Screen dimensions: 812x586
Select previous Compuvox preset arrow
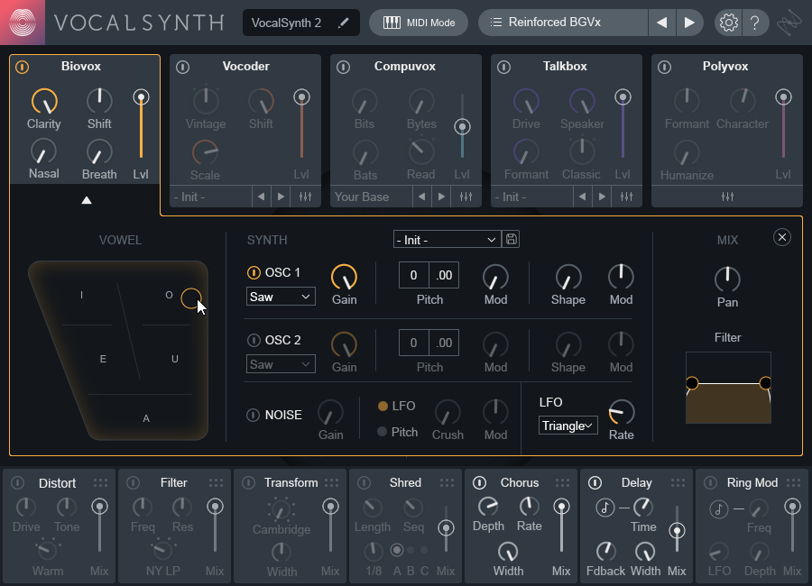[421, 197]
